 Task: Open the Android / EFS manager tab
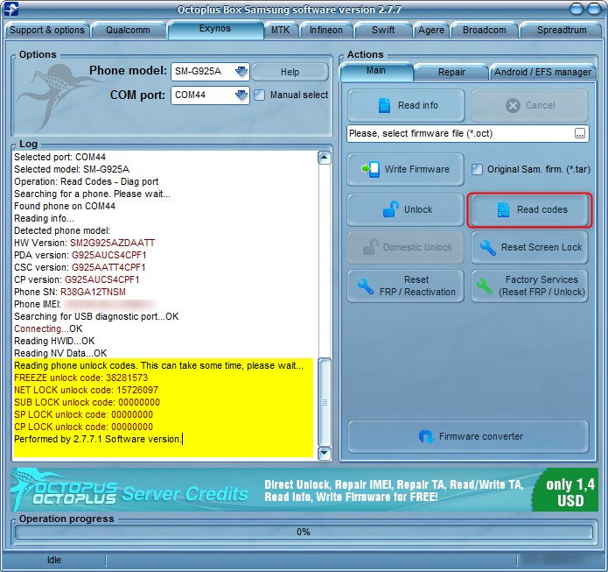point(542,72)
